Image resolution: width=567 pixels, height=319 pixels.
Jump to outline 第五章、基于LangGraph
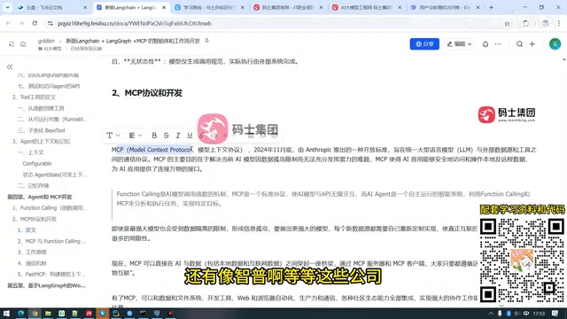point(46,285)
